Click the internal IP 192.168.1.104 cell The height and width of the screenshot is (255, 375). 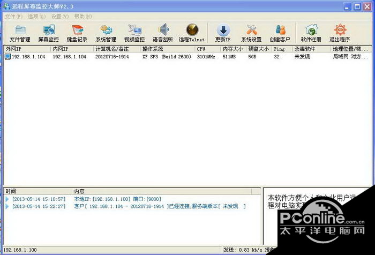coord(69,57)
